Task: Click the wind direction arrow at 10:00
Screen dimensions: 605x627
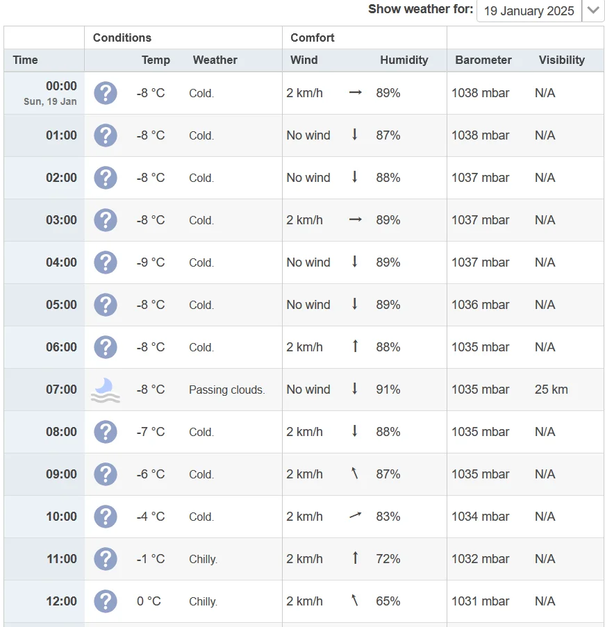Action: [356, 516]
